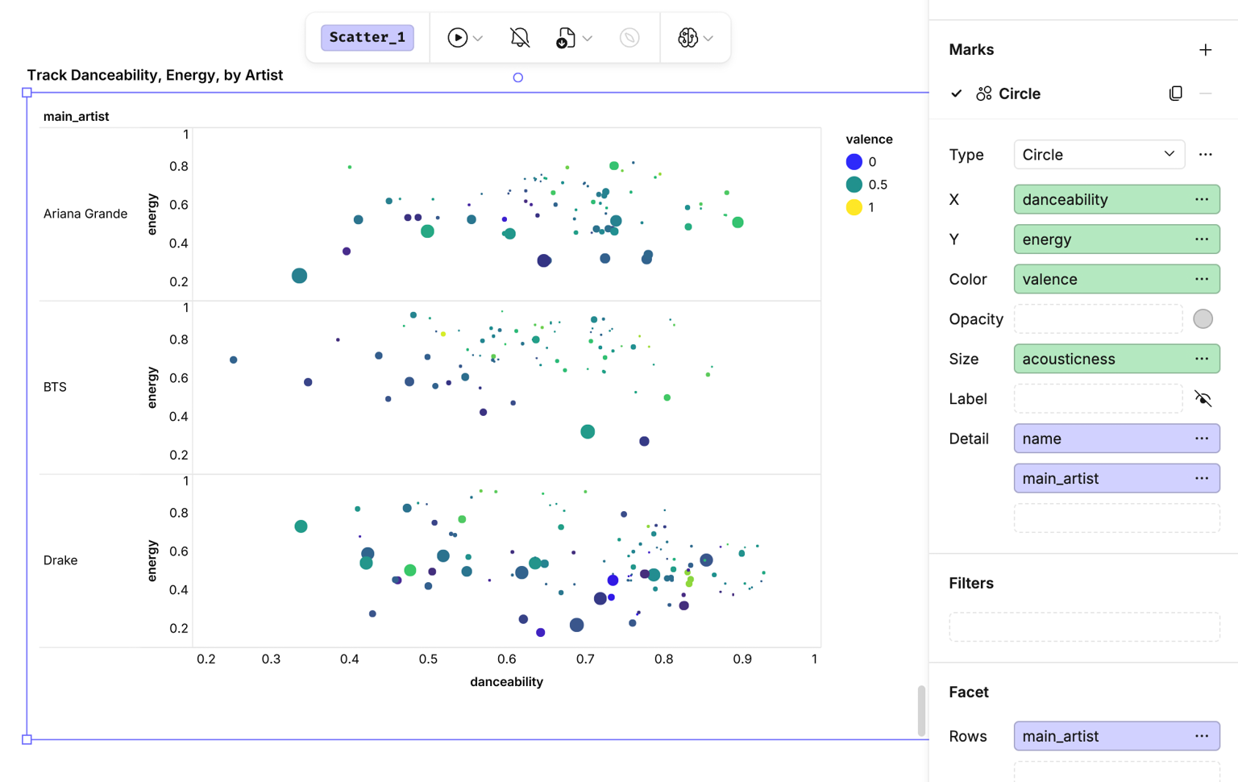Select the Scatter_1 chart name button
Image resolution: width=1238 pixels, height=782 pixels.
368,38
